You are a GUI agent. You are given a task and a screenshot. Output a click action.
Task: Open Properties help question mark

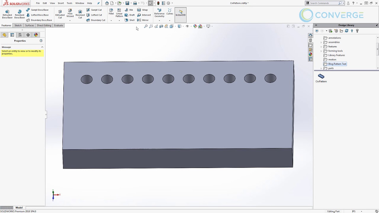pyautogui.click(x=41, y=41)
